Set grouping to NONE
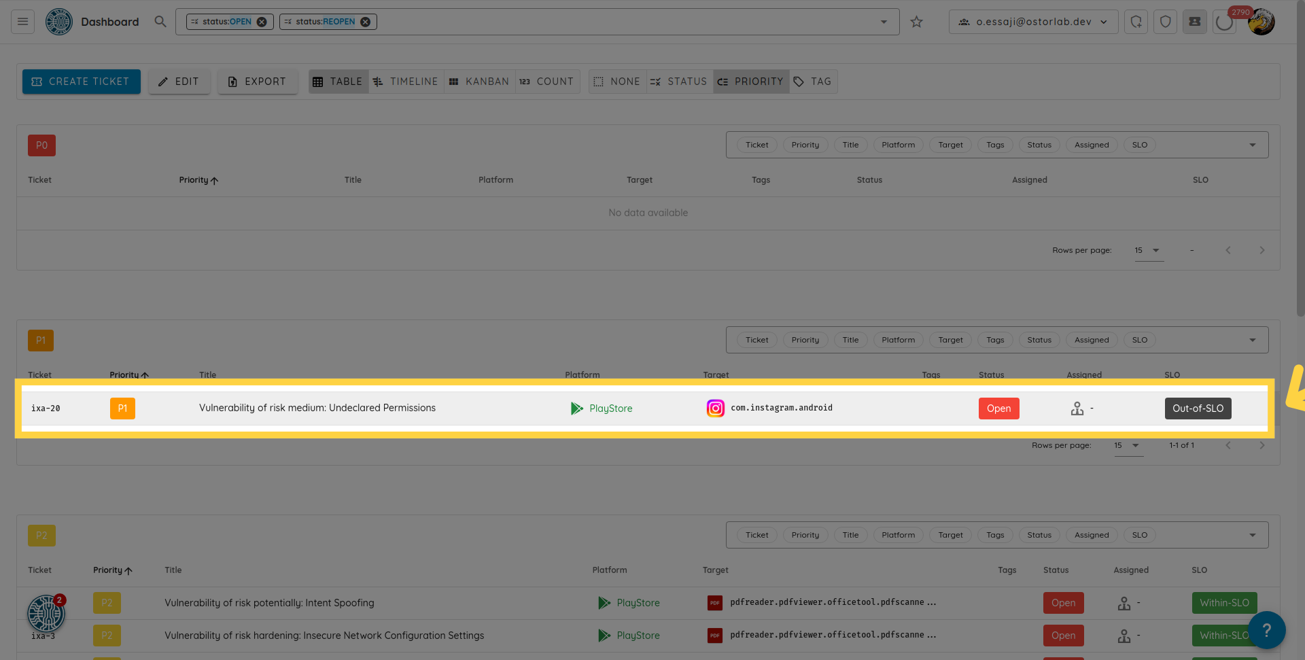1305x660 pixels. pos(617,82)
